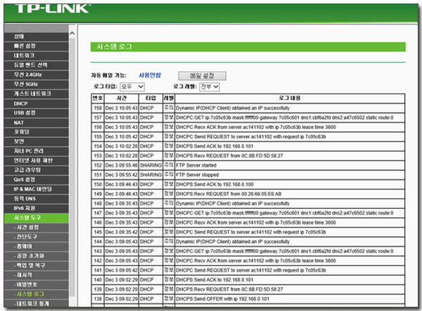Open USB 설정 menu
Screen dimensions: 422x311
(x=37, y=113)
